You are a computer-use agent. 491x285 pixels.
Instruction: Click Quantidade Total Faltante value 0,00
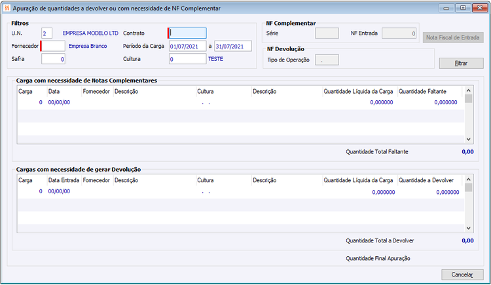pyautogui.click(x=468, y=152)
